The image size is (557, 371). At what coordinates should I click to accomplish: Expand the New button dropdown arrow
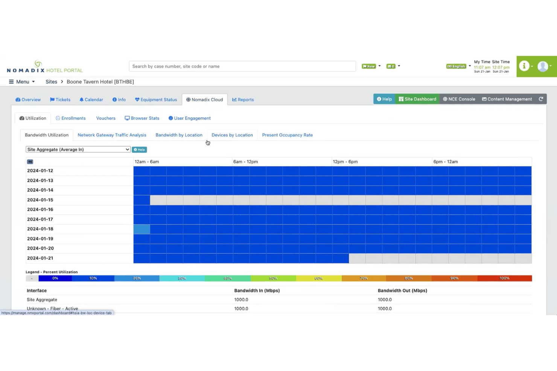click(379, 66)
